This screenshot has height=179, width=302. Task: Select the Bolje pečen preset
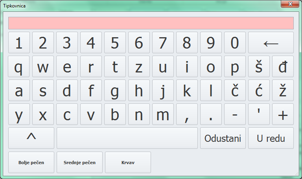tap(31, 163)
